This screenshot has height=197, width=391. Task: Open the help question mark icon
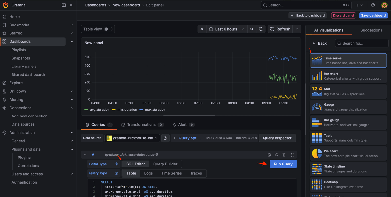373,5
